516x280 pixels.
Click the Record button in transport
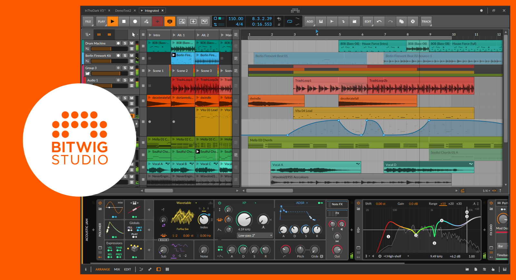click(135, 22)
